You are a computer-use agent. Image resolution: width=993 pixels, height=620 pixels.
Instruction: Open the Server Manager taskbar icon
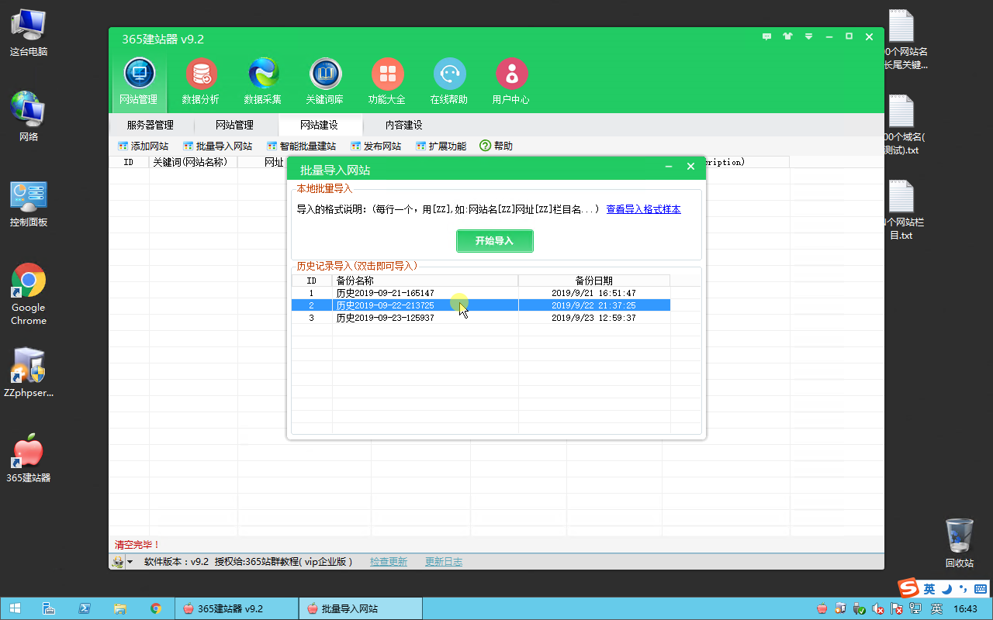48,608
